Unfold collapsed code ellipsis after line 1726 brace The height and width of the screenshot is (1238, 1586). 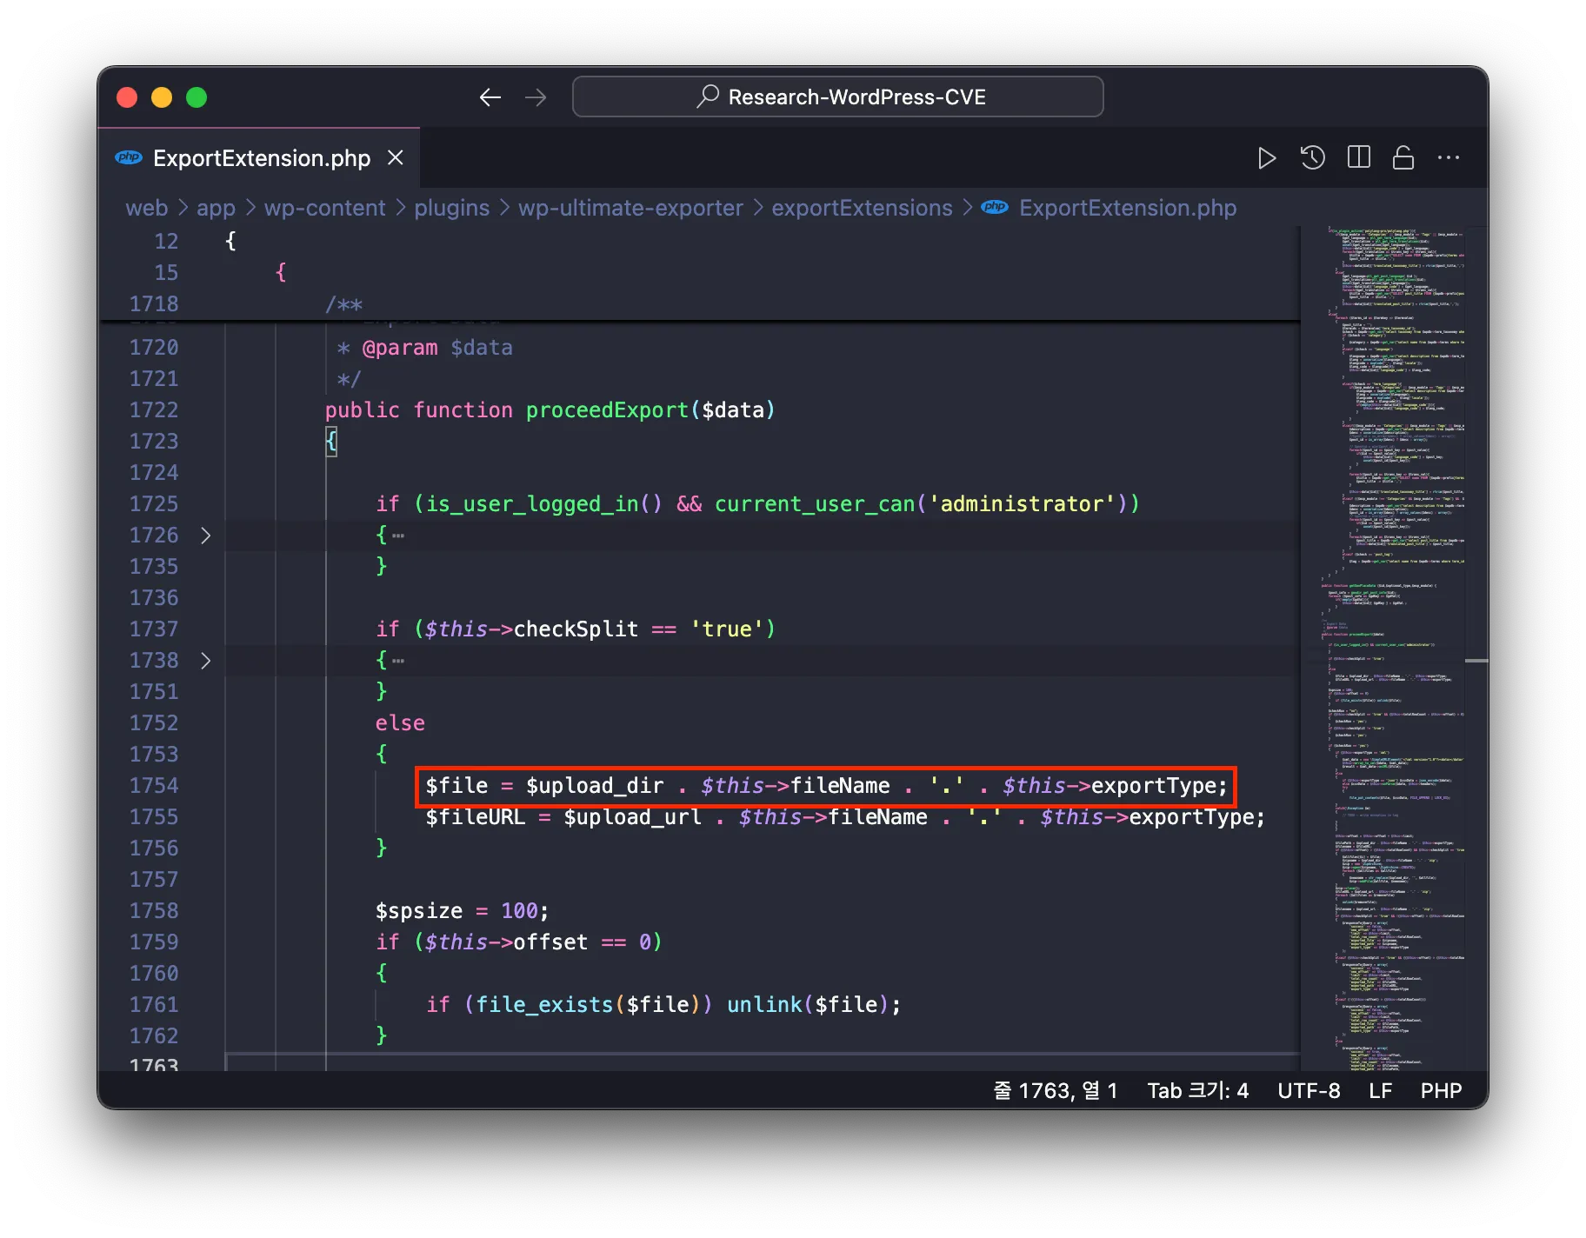coord(398,536)
